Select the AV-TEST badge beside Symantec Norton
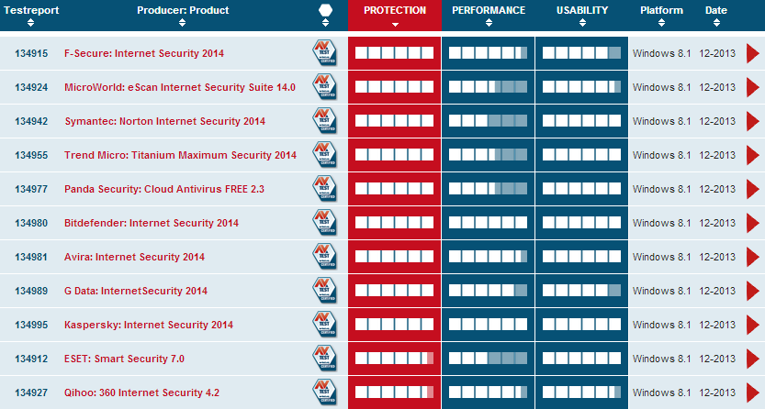Viewport: 765px width, 409px height. click(x=323, y=121)
